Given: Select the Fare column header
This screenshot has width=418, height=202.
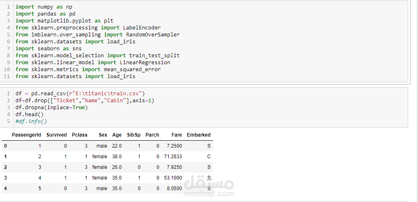Looking at the screenshot, I should 177,135.
